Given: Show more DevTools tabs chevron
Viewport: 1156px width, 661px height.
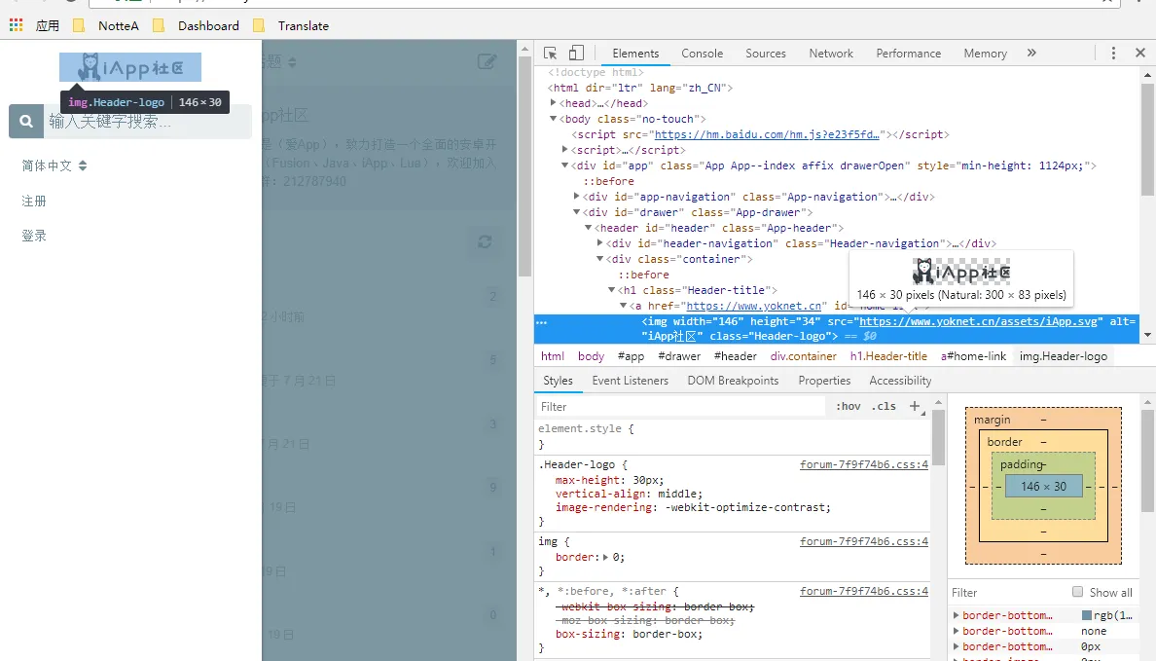Looking at the screenshot, I should pos(1031,54).
